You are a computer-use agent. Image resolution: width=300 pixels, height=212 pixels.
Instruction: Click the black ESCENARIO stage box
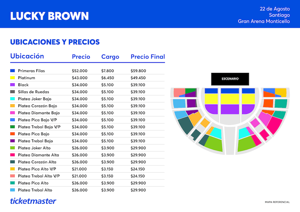[230, 79]
